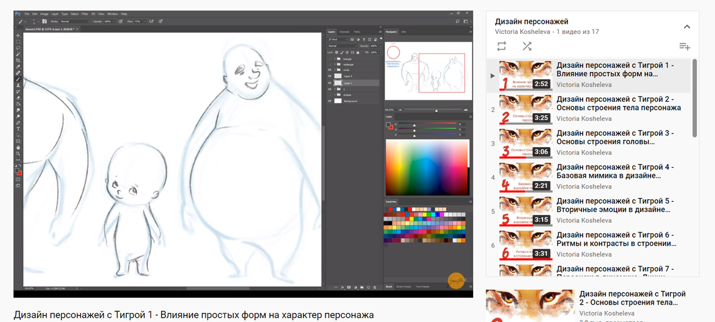Show the shapes group visibility box
Screen dimensions: 715x322
click(x=329, y=95)
